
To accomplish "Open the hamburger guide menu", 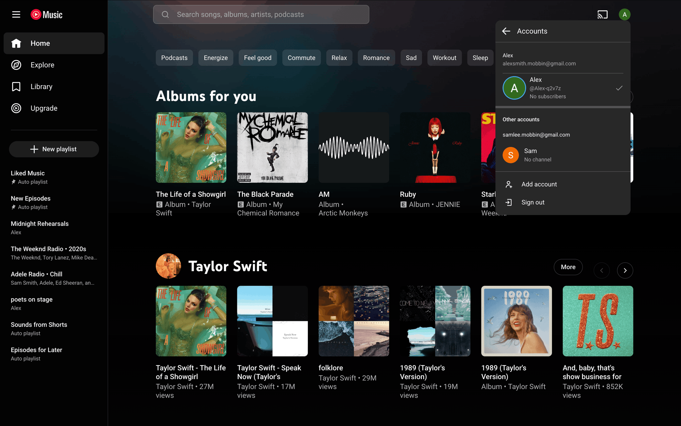I will [x=16, y=15].
